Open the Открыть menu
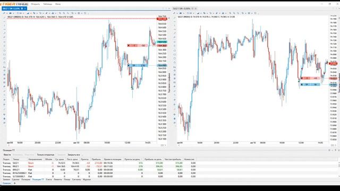Screen dimensions: 340x191 click(35, 4)
